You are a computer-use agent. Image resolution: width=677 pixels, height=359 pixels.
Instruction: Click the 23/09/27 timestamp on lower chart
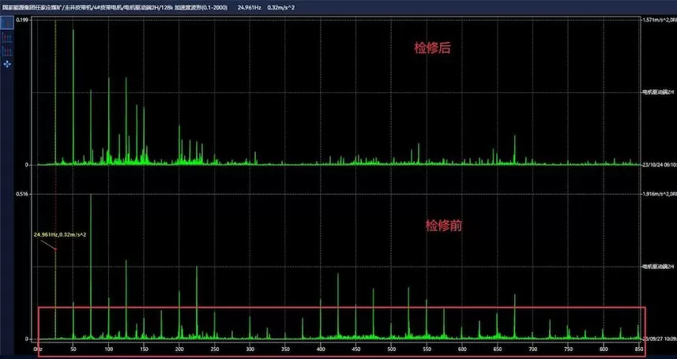click(659, 338)
